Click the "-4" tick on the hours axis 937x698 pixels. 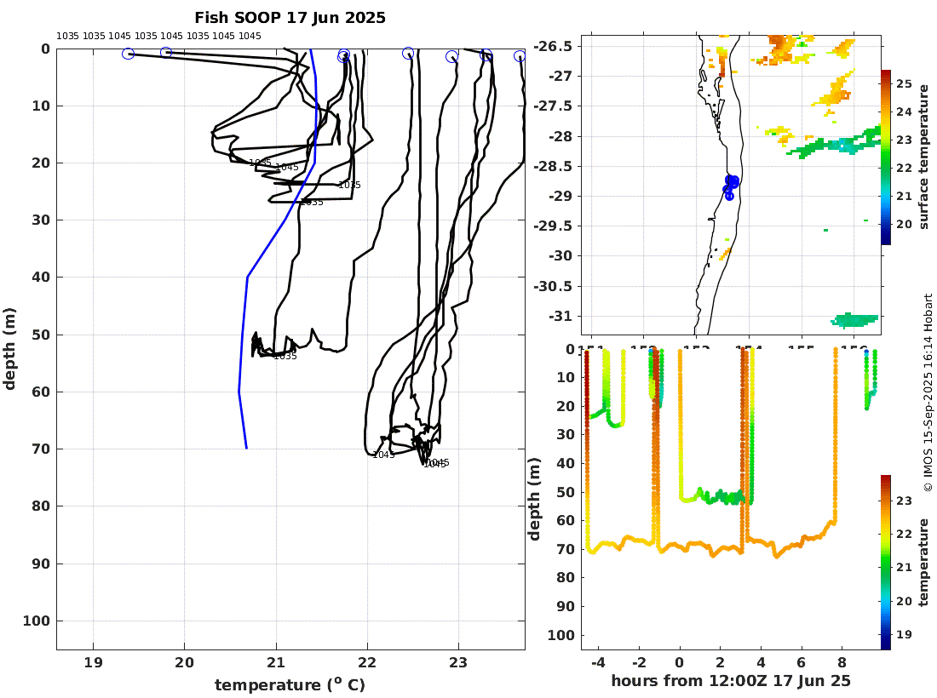click(x=598, y=662)
